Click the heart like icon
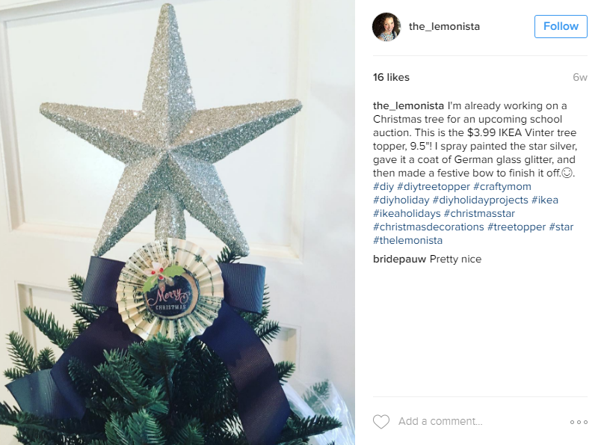 (x=381, y=422)
